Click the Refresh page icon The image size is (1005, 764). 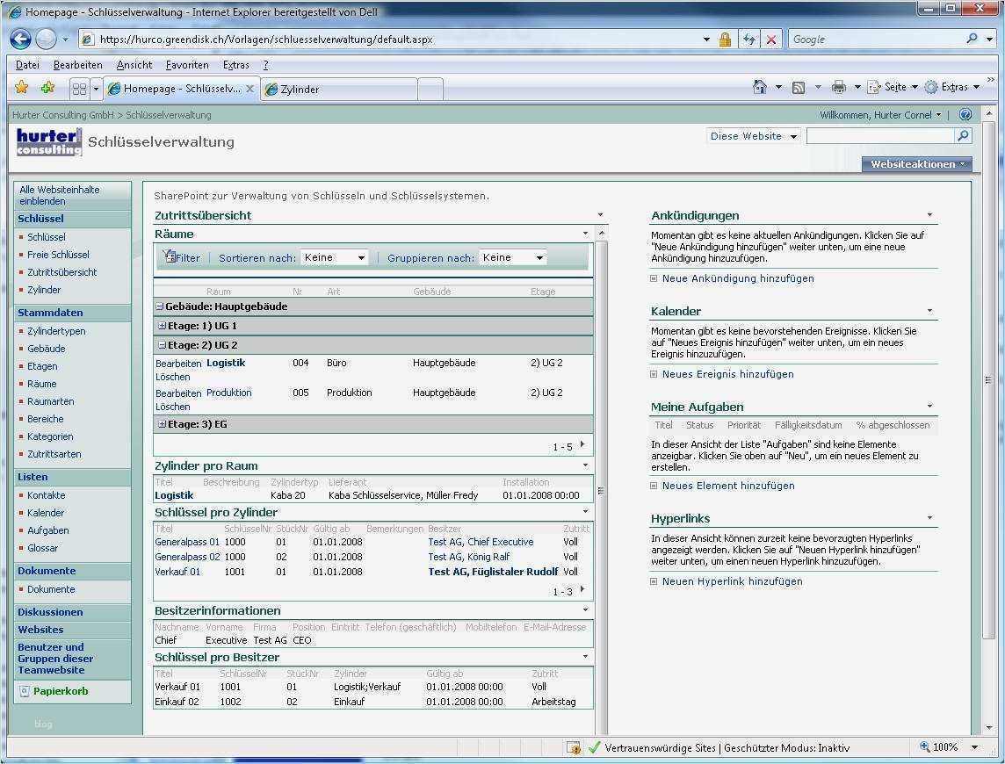click(749, 40)
